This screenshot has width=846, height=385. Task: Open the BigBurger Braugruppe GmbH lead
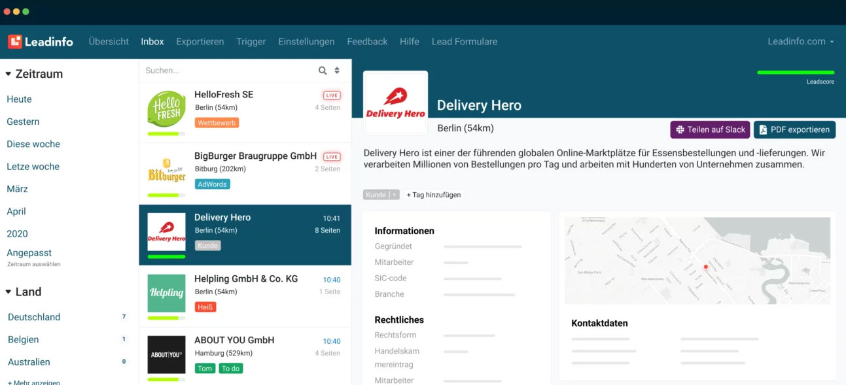[x=245, y=174]
